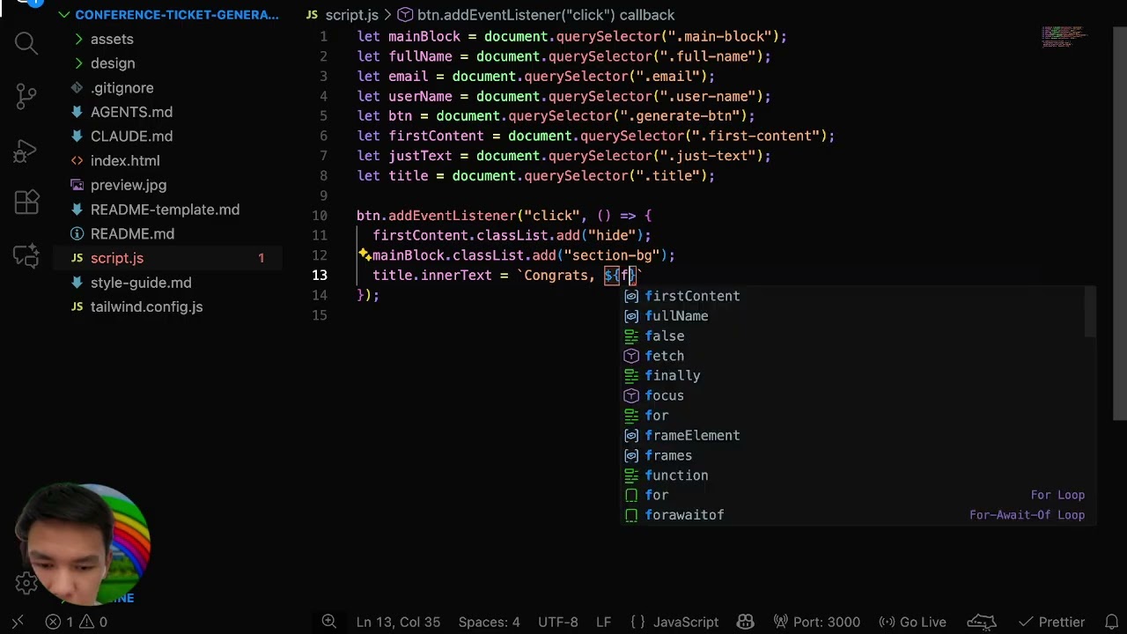Viewport: 1127px width, 634px height.
Task: Start the Go Live server
Action: (913, 622)
